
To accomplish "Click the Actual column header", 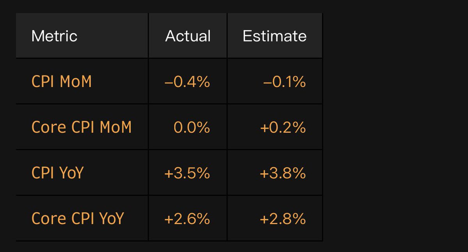I will (x=188, y=36).
